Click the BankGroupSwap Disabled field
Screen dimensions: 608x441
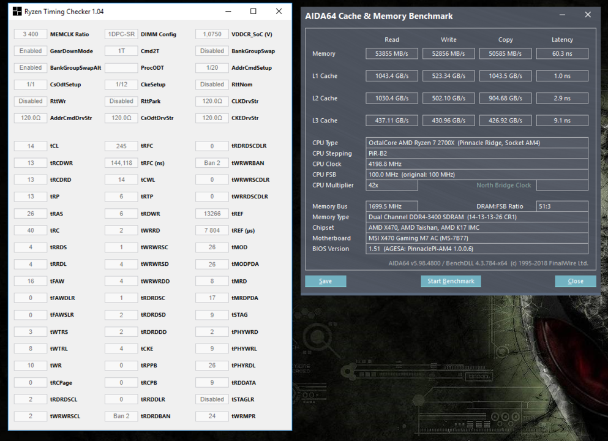pyautogui.click(x=212, y=51)
